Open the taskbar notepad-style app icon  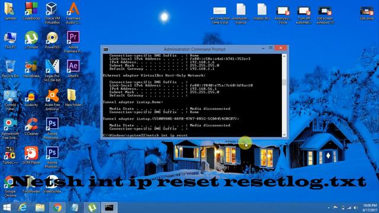tap(75, 208)
